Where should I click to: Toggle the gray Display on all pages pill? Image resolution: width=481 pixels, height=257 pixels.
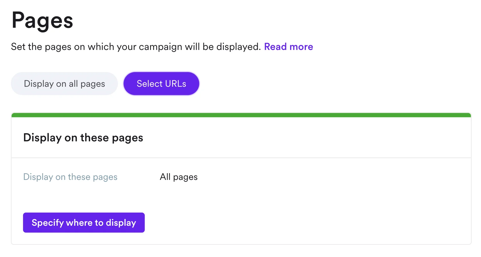[x=64, y=84]
